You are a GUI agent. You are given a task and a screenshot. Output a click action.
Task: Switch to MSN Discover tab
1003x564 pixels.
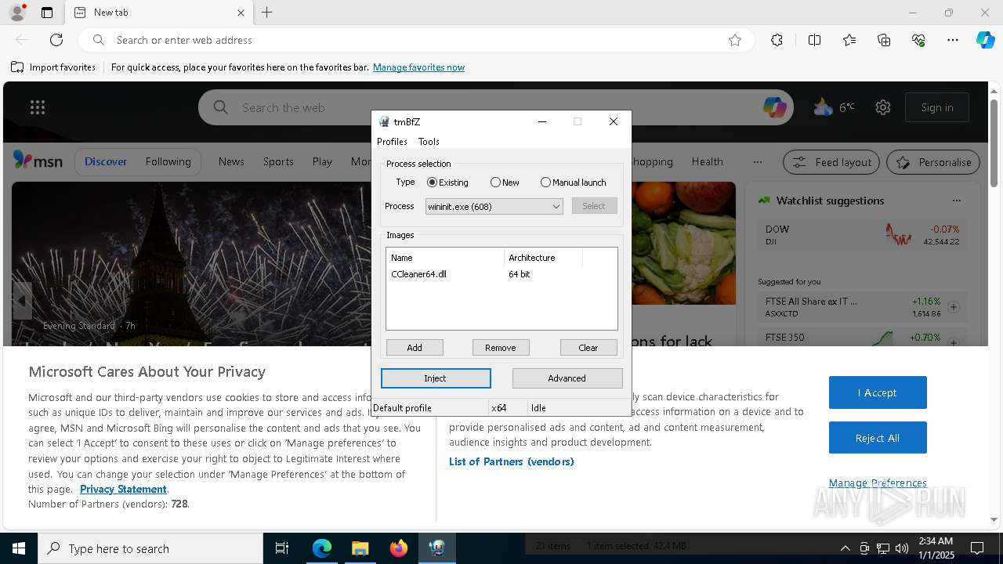pos(106,161)
